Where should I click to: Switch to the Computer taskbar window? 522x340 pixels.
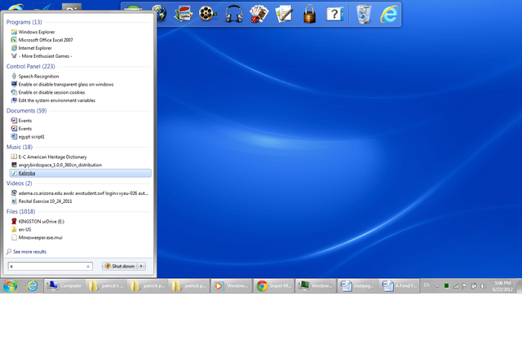pos(64,285)
